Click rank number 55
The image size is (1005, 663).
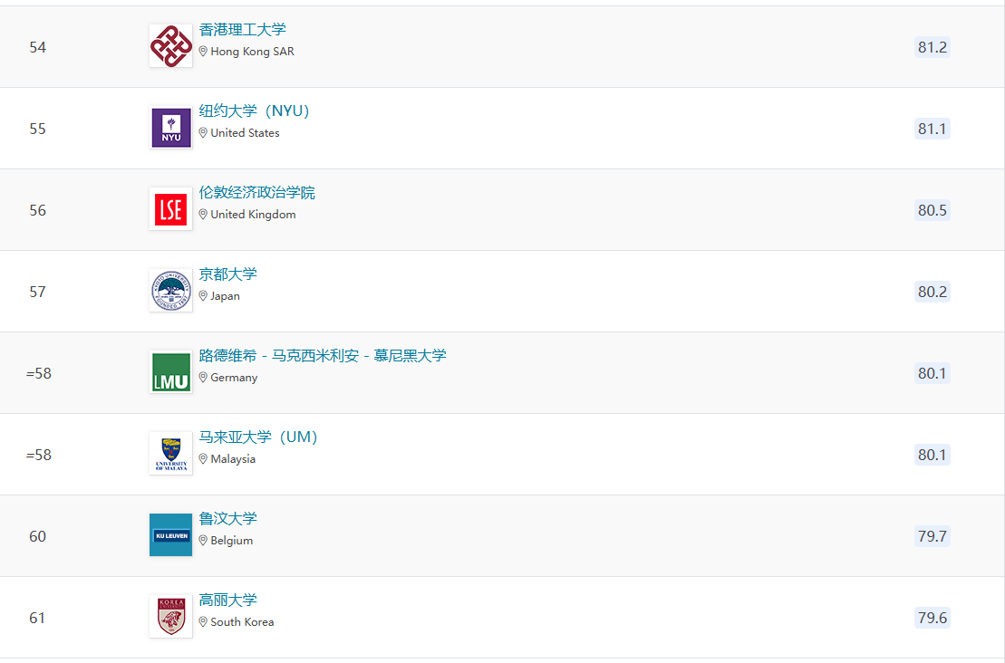pos(38,128)
